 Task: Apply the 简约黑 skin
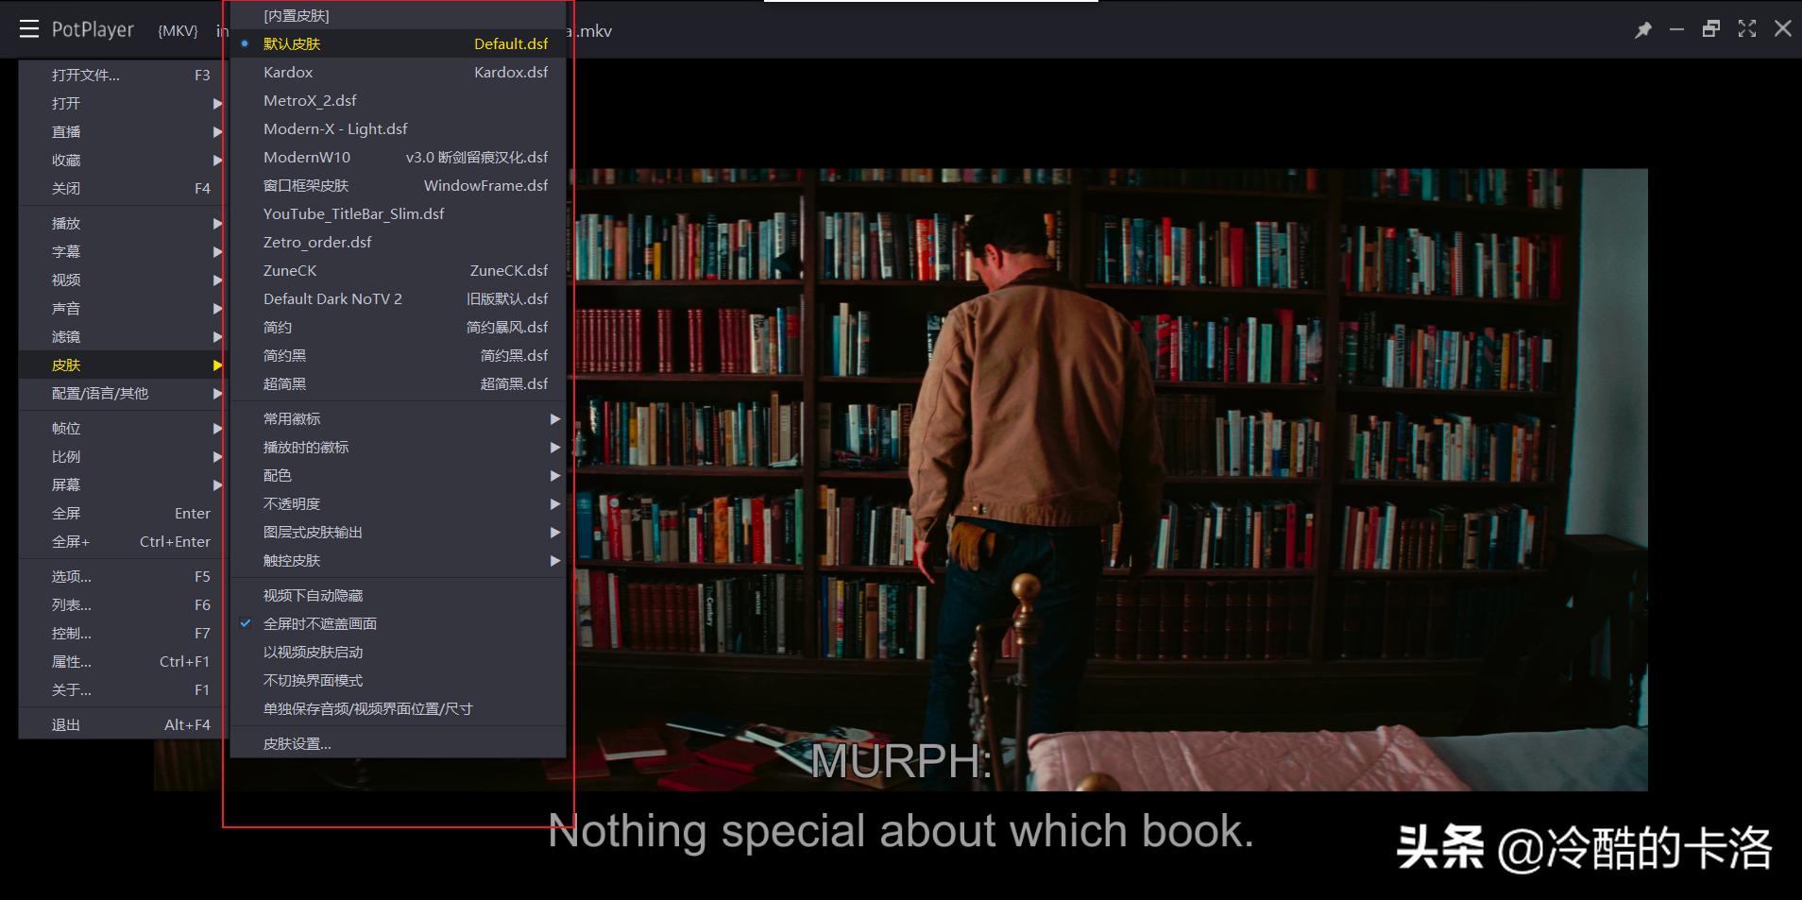(398, 355)
